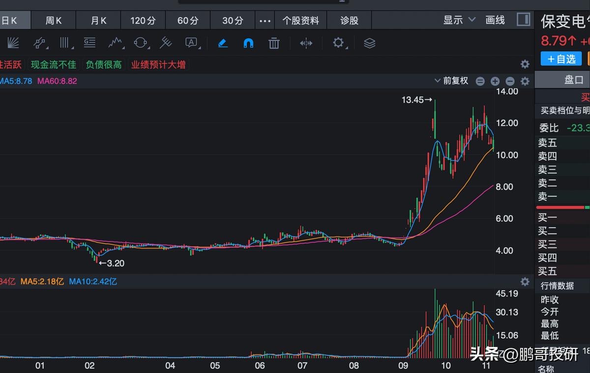Expand the more-options ellipsis after 30分

(x=265, y=20)
